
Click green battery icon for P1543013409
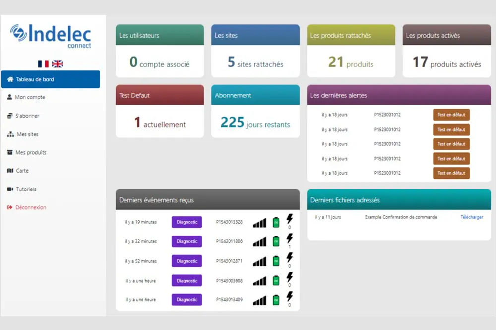276,300
